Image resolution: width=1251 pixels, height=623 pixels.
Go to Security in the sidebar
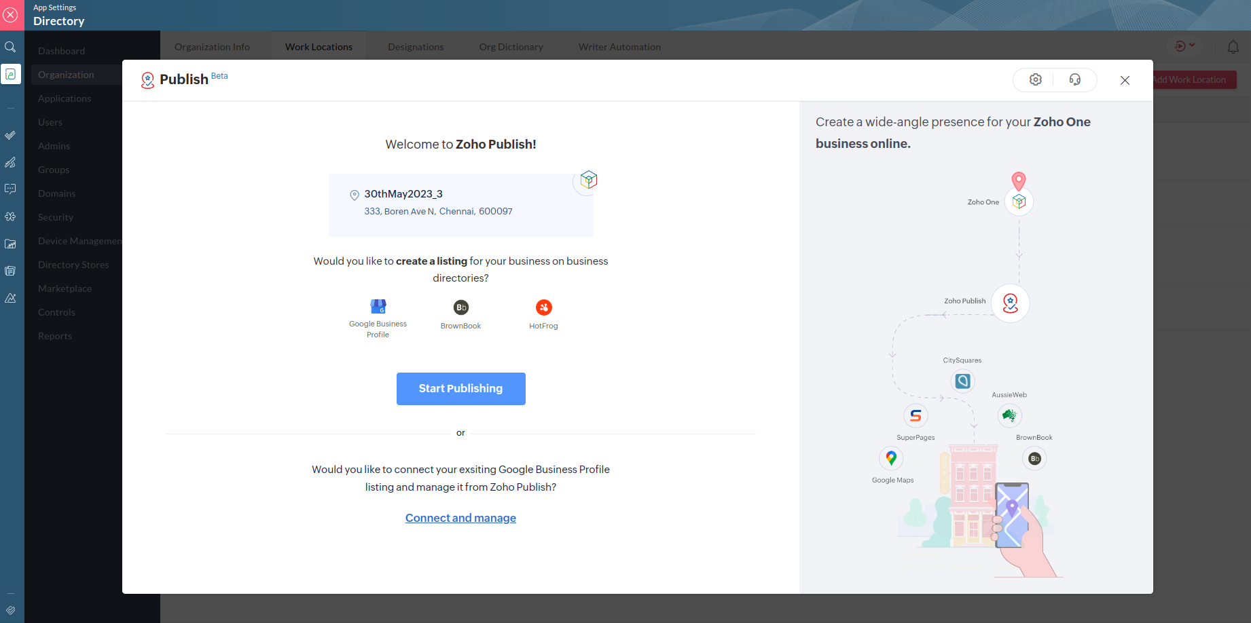(56, 217)
